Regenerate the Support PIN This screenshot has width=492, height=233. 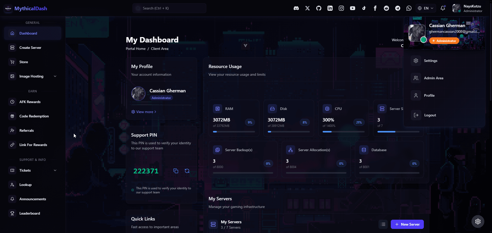click(x=187, y=171)
